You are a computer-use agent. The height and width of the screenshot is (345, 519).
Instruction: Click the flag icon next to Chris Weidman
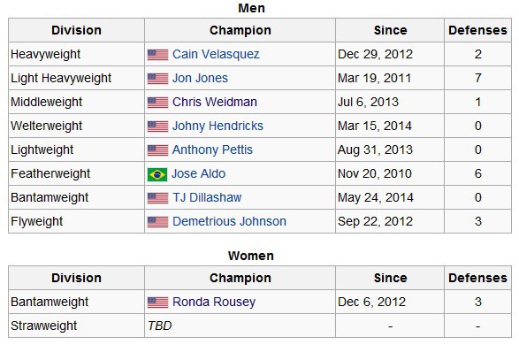(x=157, y=103)
